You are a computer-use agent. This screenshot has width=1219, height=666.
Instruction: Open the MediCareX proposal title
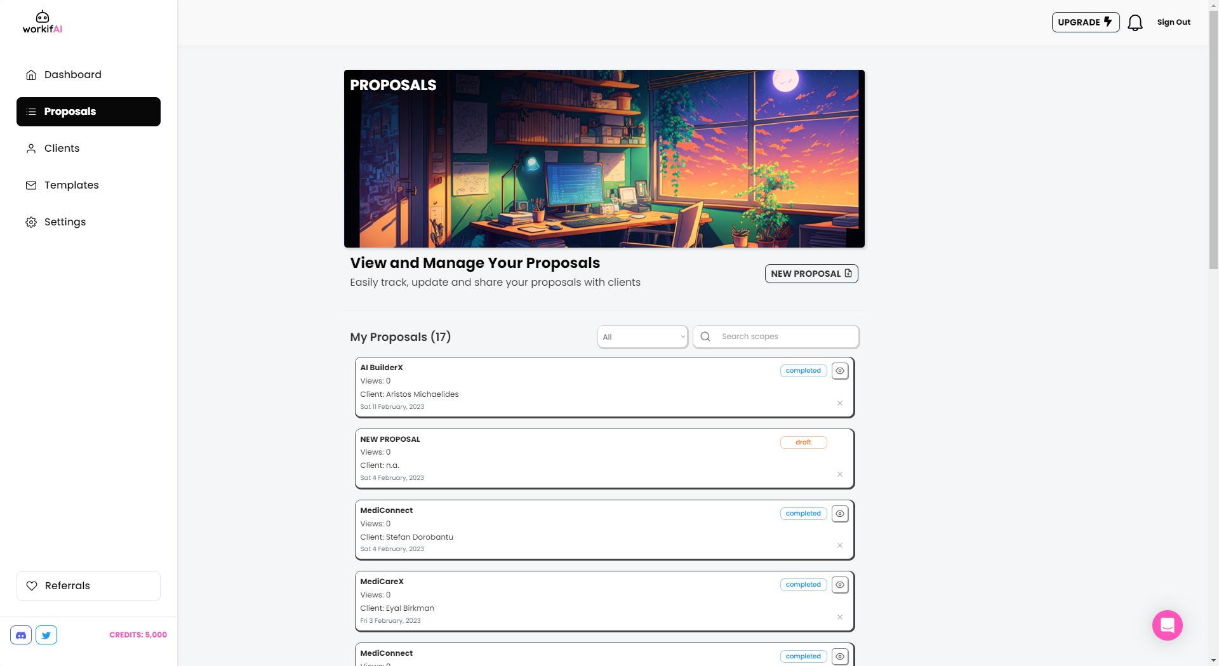(x=382, y=582)
